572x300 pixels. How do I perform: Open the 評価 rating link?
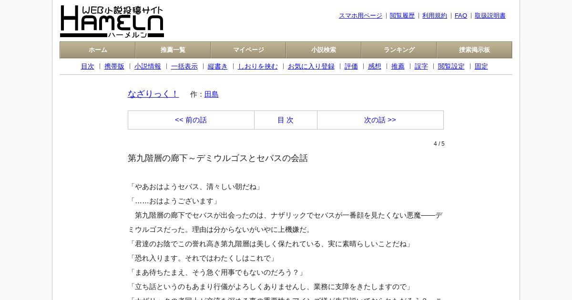tap(351, 67)
